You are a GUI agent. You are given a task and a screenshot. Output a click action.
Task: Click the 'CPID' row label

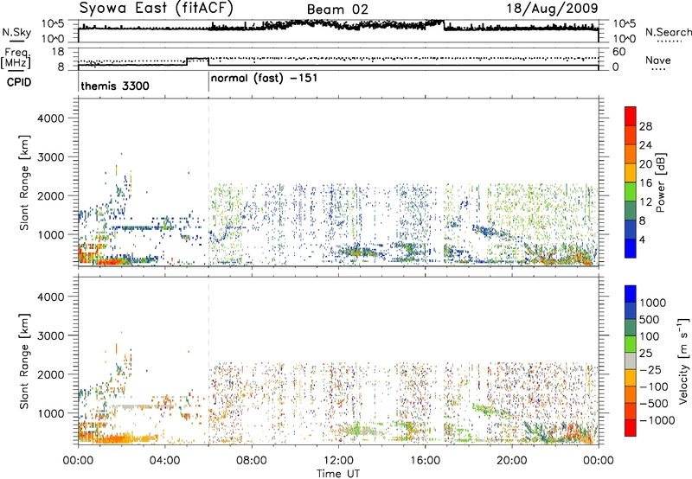coord(19,82)
